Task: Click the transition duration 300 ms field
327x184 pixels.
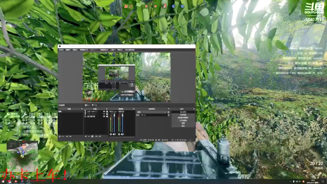Action: (154, 115)
